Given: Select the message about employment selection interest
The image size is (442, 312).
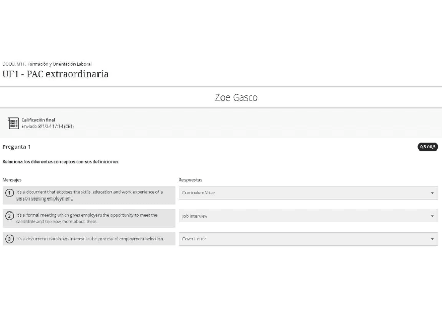Looking at the screenshot, I should click(x=90, y=239).
